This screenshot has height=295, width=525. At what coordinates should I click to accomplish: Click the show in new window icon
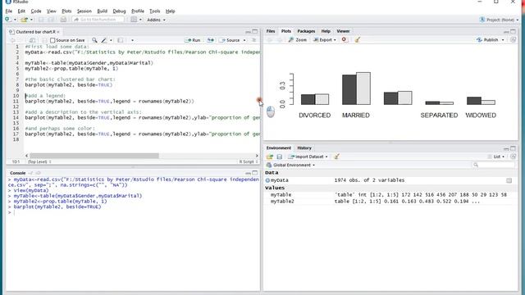point(32,40)
